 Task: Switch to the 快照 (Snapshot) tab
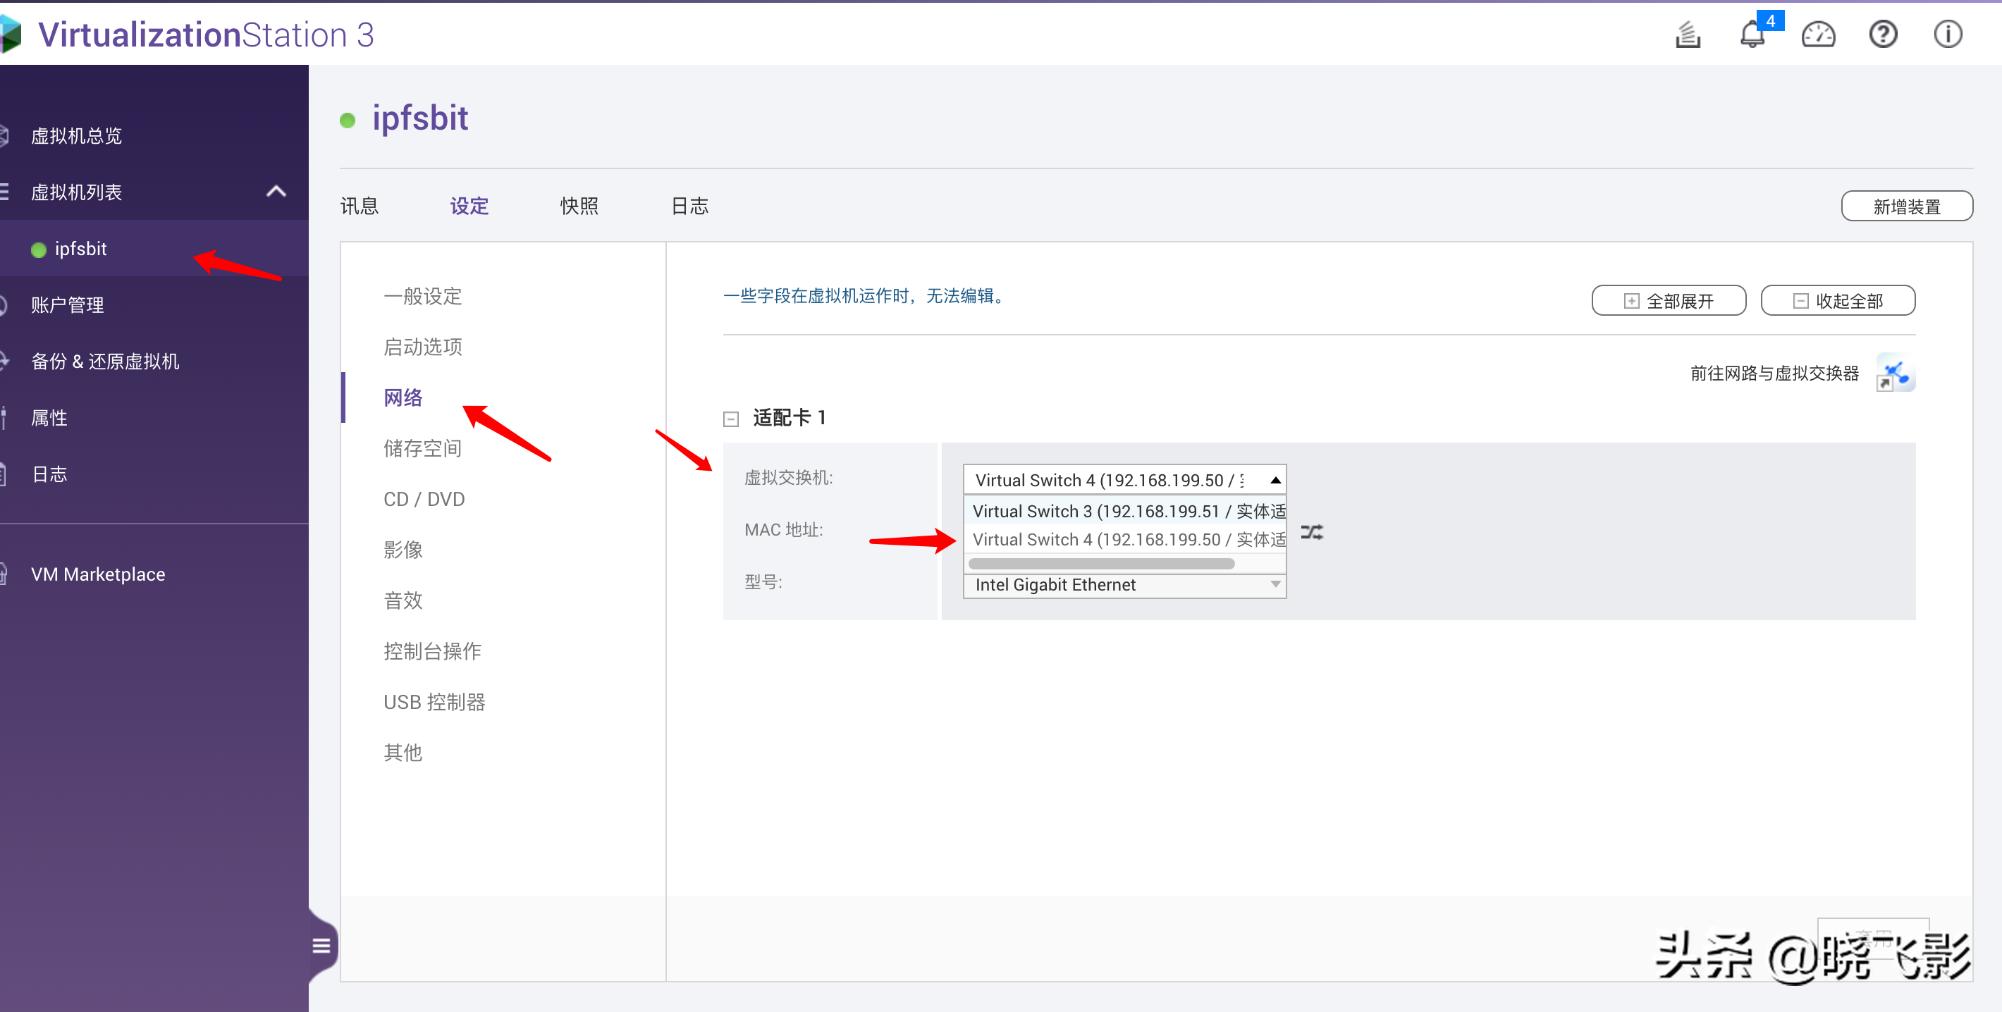(x=579, y=206)
